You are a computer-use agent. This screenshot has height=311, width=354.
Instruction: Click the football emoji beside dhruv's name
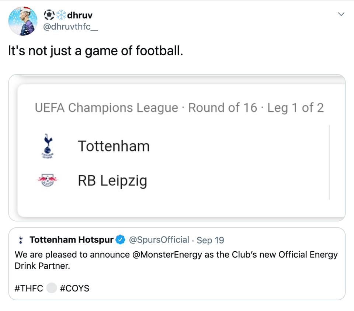49,15
